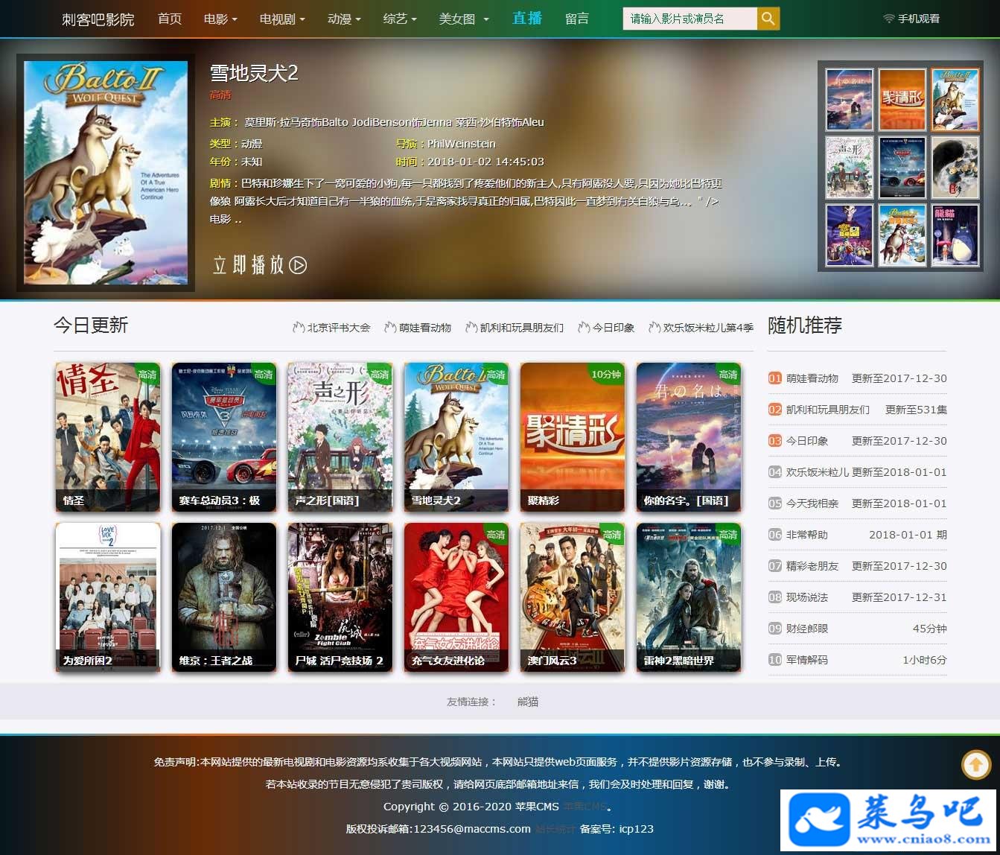Open 军情解码 in 随机推荐 list
This screenshot has width=1000, height=855.
[x=807, y=660]
